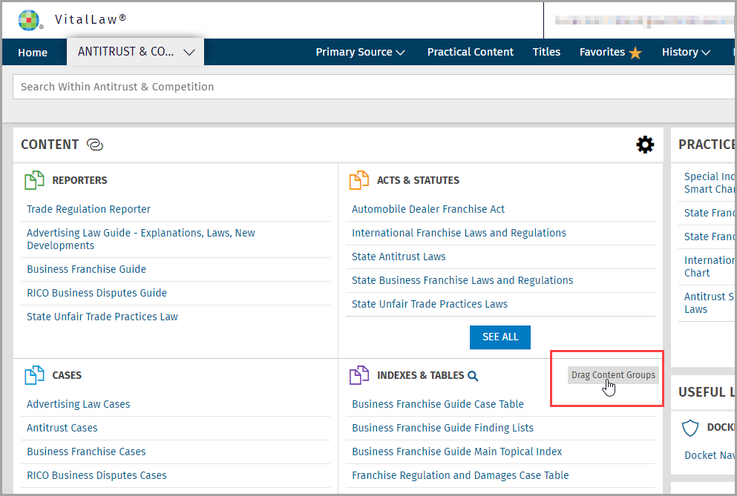Click the Dockets shield icon
The image size is (737, 496).
pos(690,428)
